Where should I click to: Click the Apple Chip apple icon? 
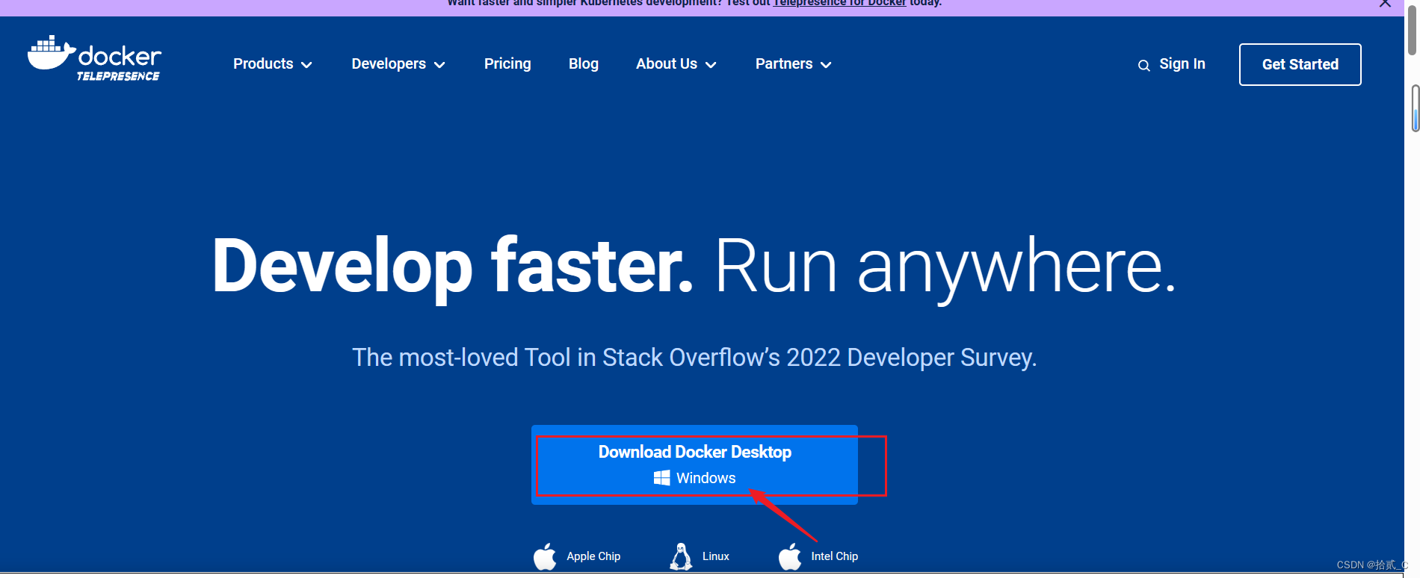point(545,556)
